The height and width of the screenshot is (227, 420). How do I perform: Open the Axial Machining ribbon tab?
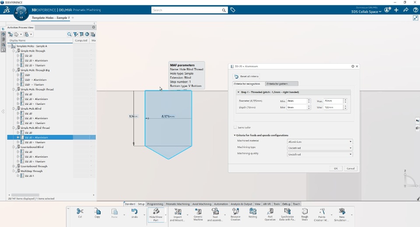[x=202, y=204]
